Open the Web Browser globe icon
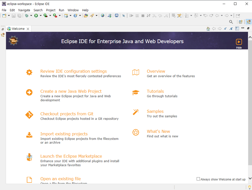 (x=102, y=16)
